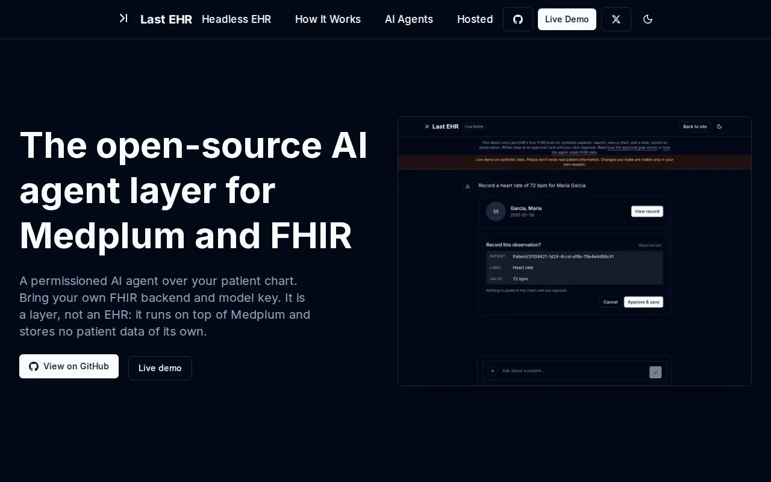Click the demo preview screenshot
The height and width of the screenshot is (482, 771).
pos(575,251)
